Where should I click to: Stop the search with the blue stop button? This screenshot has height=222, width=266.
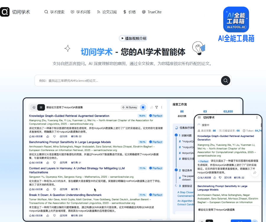[143, 107]
